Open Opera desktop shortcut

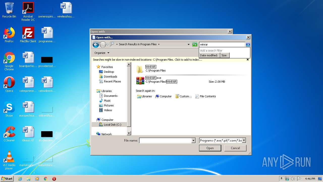(x=9, y=84)
